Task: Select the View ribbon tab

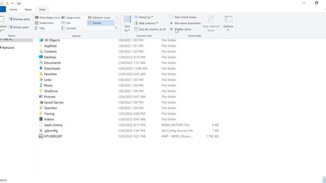Action: coord(42,10)
